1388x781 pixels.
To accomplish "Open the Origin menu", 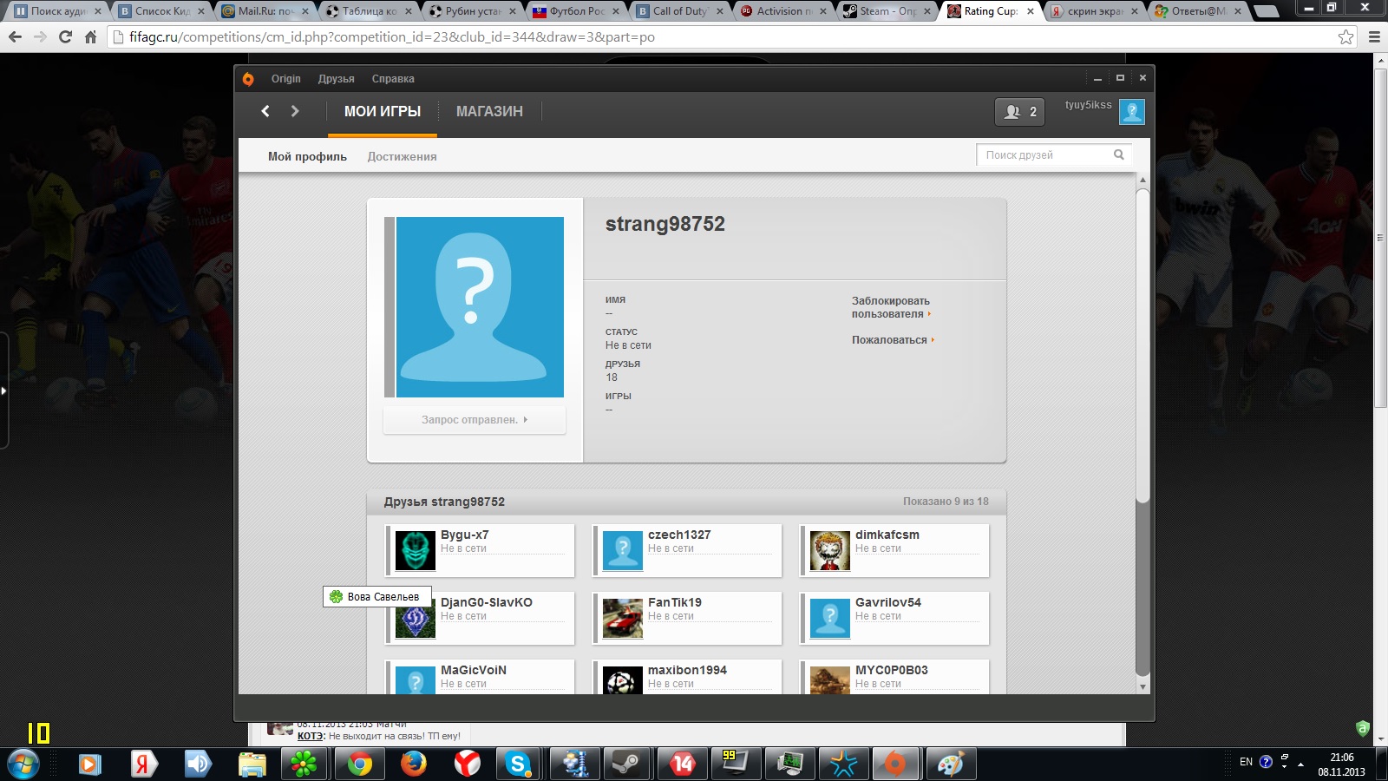I will coord(285,79).
